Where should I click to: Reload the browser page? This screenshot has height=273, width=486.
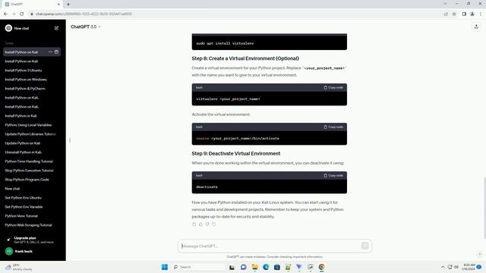pos(22,14)
